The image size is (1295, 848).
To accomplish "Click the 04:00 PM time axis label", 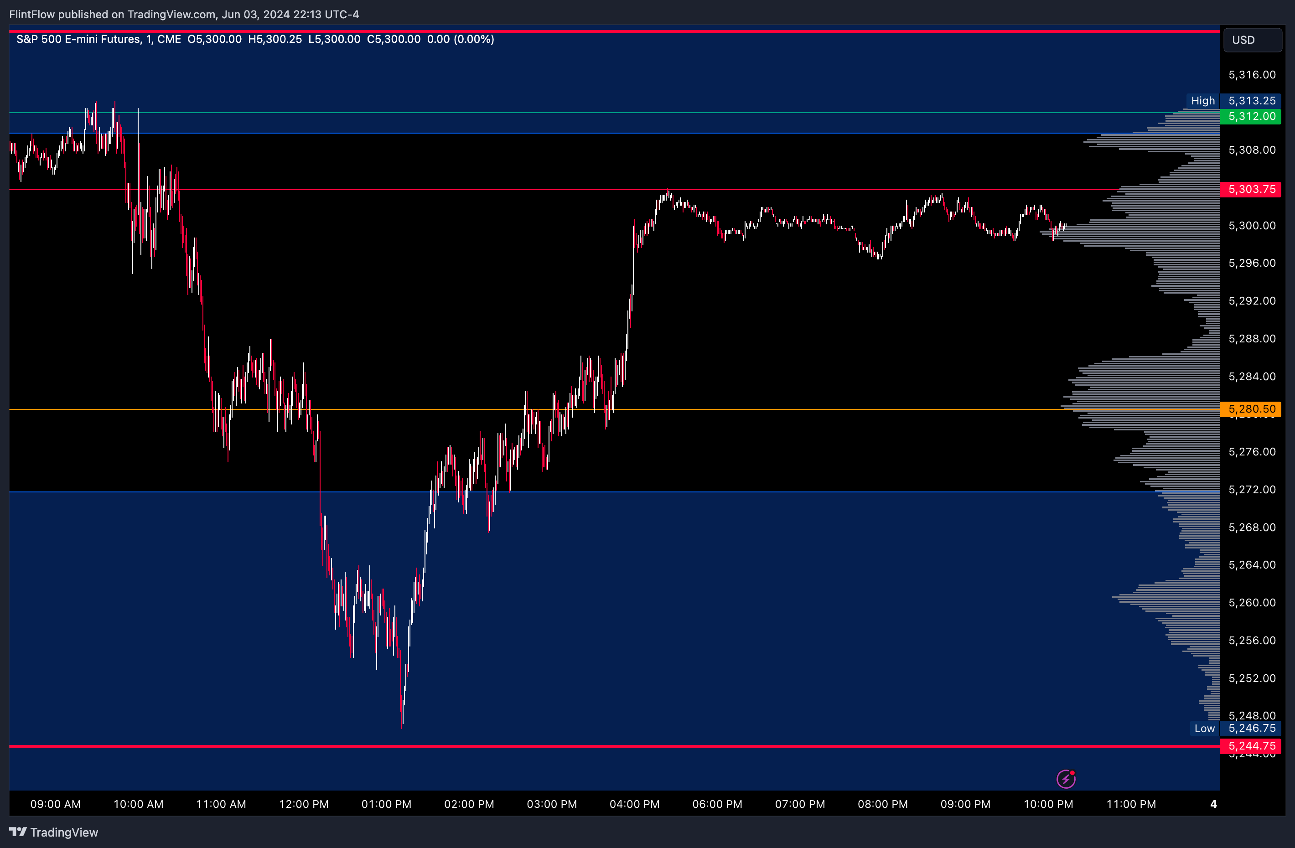I will coord(634,804).
